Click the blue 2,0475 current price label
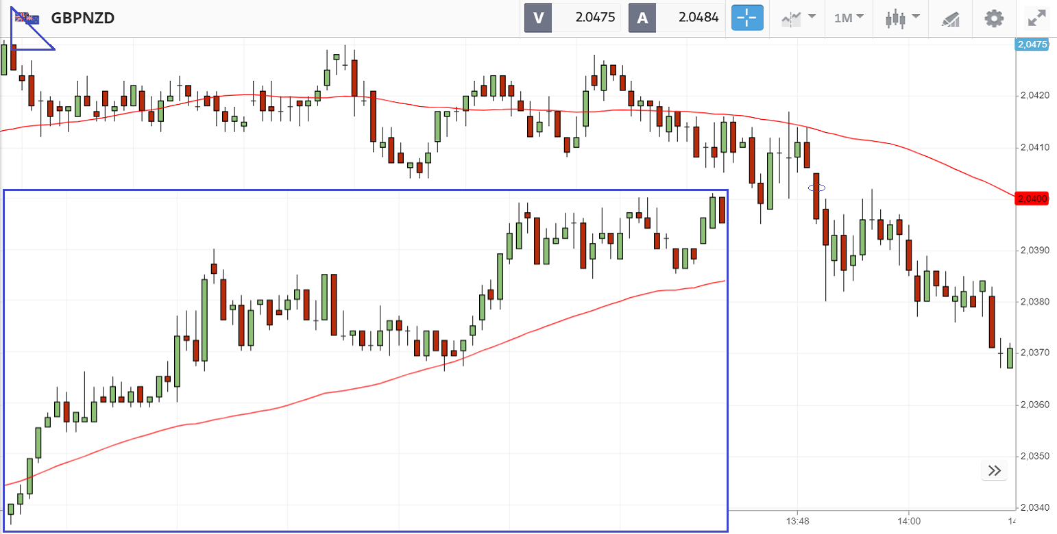Image resolution: width=1057 pixels, height=534 pixels. pos(1032,44)
